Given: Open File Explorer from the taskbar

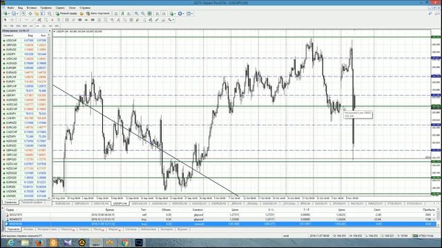Looking at the screenshot, I should pyautogui.click(x=25, y=242).
